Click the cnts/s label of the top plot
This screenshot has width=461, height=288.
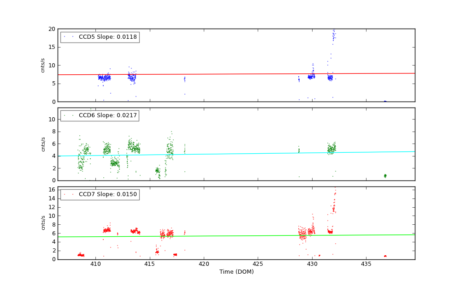point(43,65)
